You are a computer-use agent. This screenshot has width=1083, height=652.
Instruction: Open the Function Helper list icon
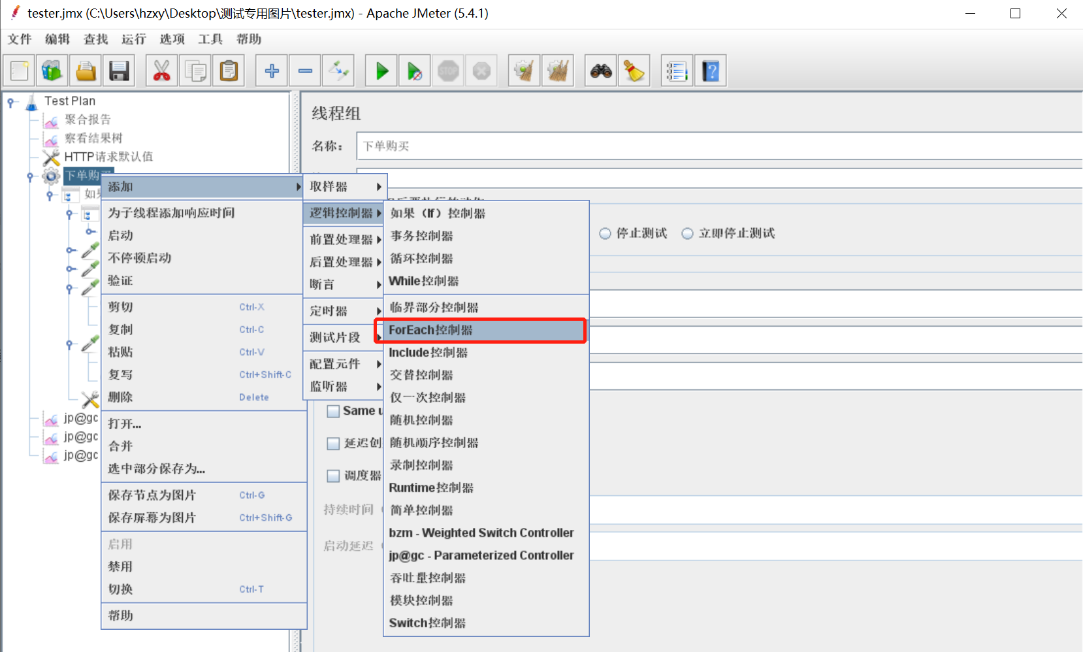677,71
